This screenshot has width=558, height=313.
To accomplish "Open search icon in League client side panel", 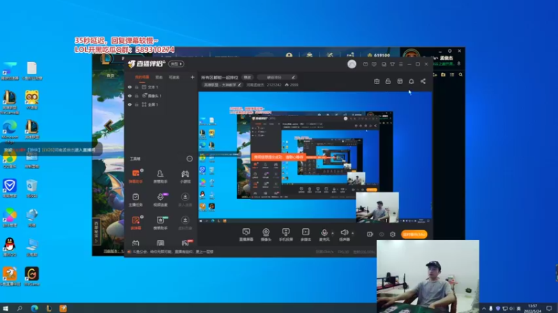I will 460,74.
